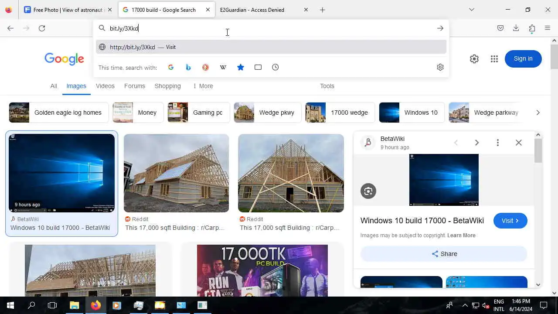This screenshot has height=314, width=558.
Task: Show hidden system tray icons
Action: click(x=465, y=305)
